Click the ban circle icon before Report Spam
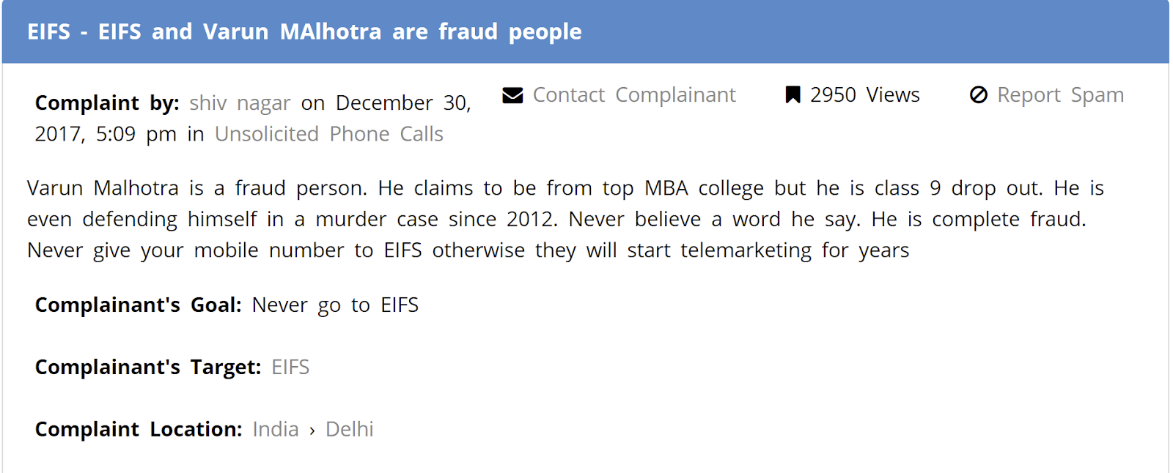The image size is (1173, 473). pyautogui.click(x=978, y=95)
